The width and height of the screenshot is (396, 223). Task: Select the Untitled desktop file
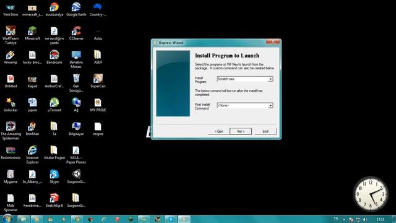click(x=11, y=81)
